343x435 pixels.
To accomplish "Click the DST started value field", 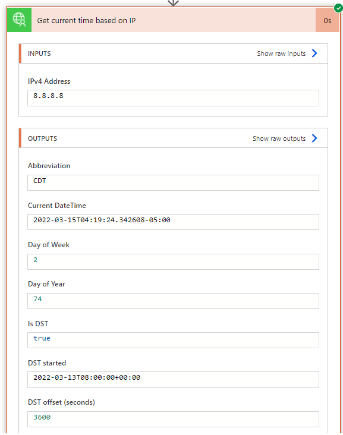I will pos(173,380).
